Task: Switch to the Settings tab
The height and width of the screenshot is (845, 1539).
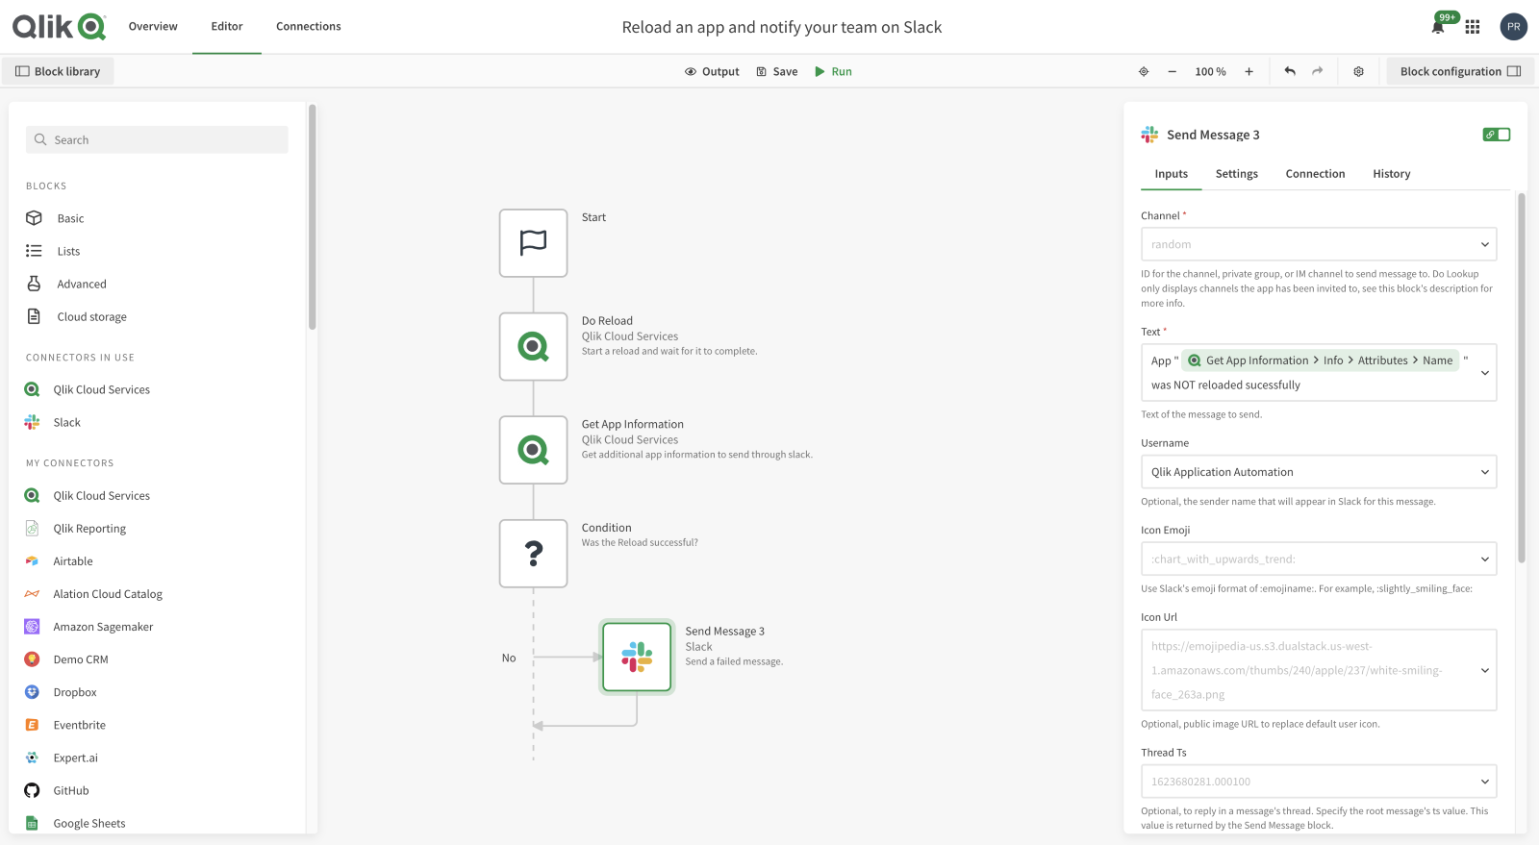Action: click(x=1236, y=174)
